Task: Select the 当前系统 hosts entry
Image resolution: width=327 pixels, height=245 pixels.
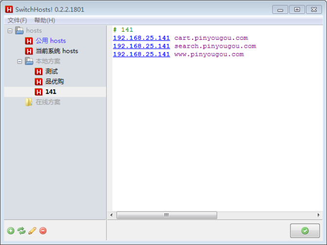Action: point(57,51)
